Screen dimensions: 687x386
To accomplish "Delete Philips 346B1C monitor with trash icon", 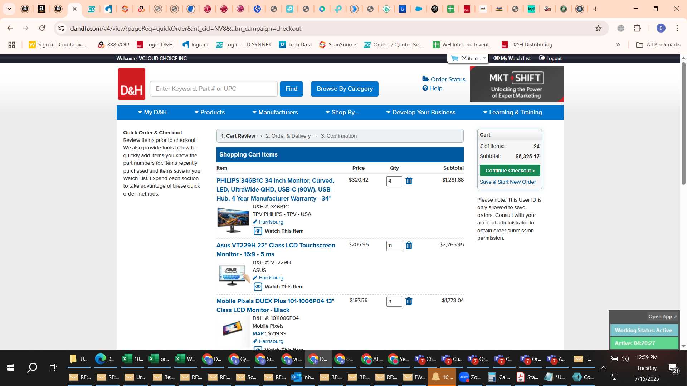I will [x=409, y=181].
